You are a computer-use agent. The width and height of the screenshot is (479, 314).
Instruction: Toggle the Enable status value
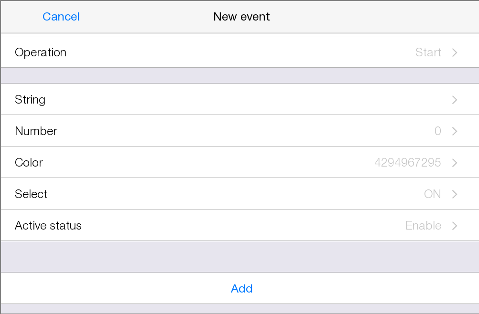pos(423,226)
